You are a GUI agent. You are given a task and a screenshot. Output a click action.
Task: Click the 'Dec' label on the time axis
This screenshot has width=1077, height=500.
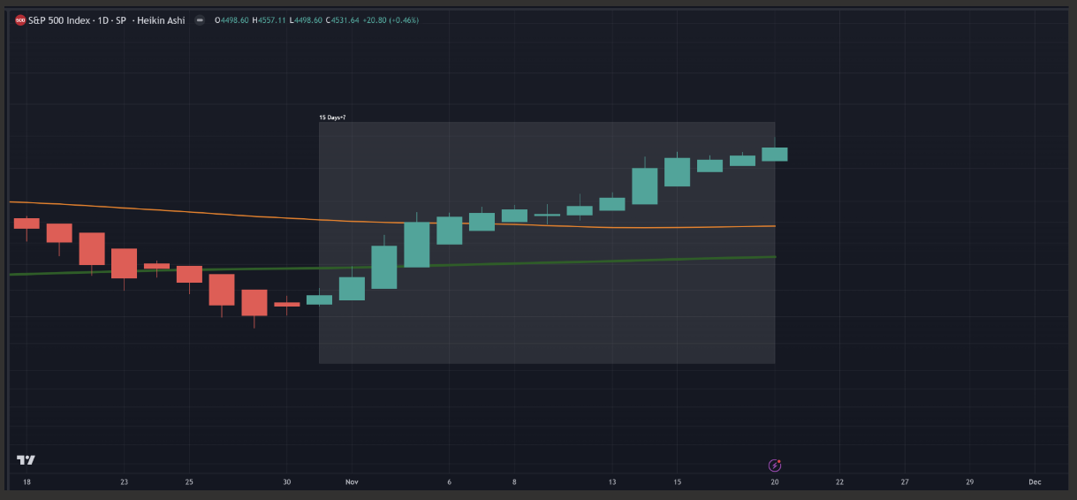click(1035, 482)
